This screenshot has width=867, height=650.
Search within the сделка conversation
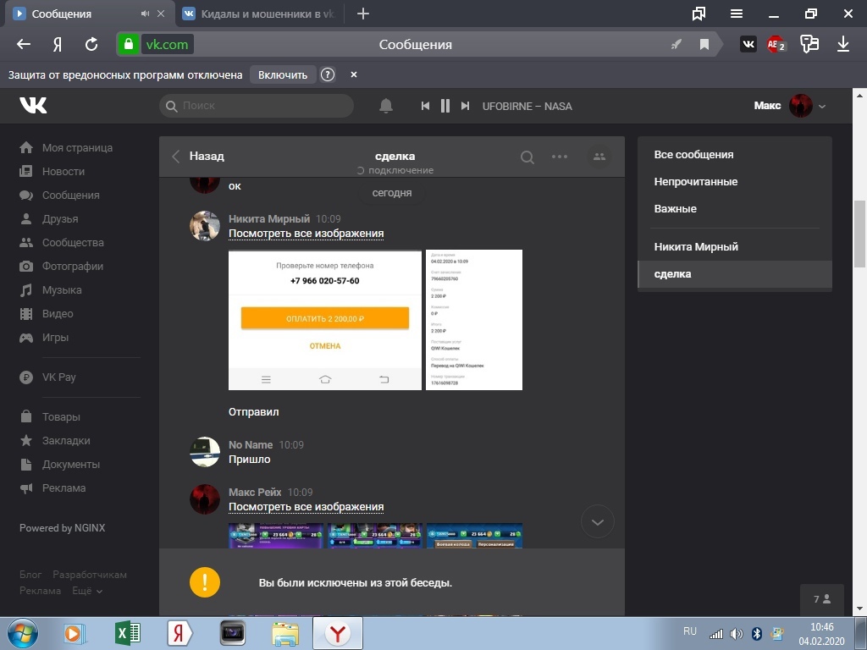pos(527,157)
